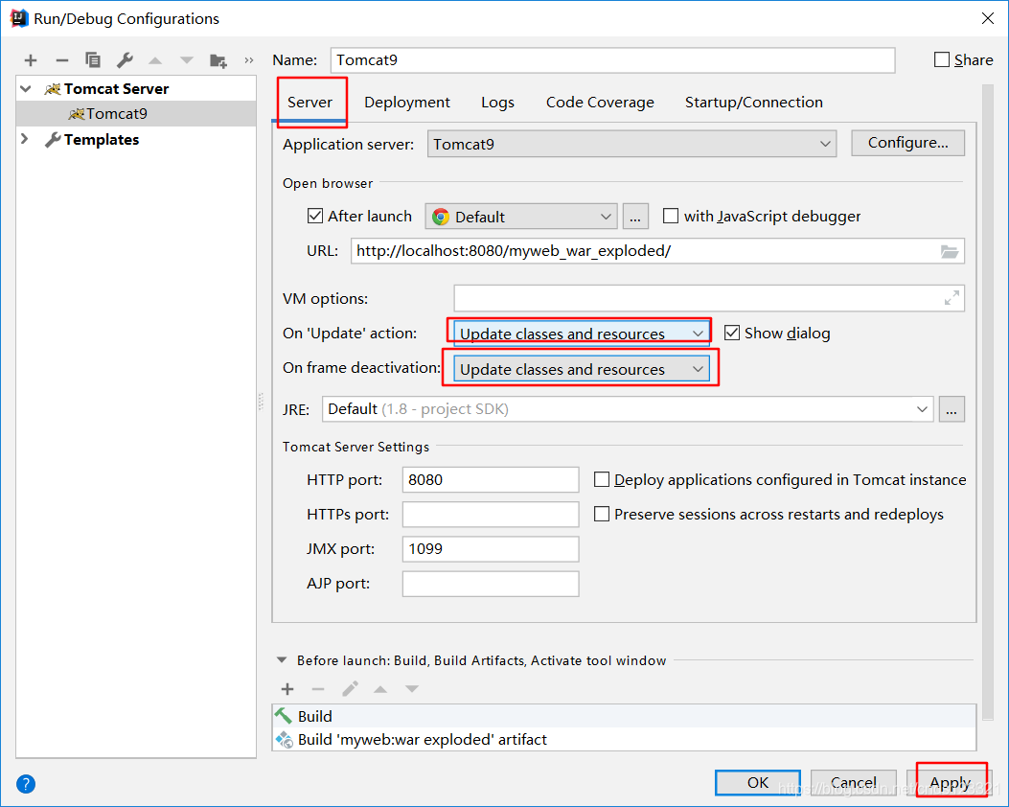Image resolution: width=1009 pixels, height=807 pixels.
Task: Expand VM options field editor
Action: (x=952, y=298)
